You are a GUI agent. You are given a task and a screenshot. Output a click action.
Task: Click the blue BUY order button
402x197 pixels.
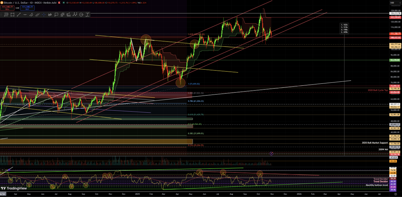coord(27,8)
